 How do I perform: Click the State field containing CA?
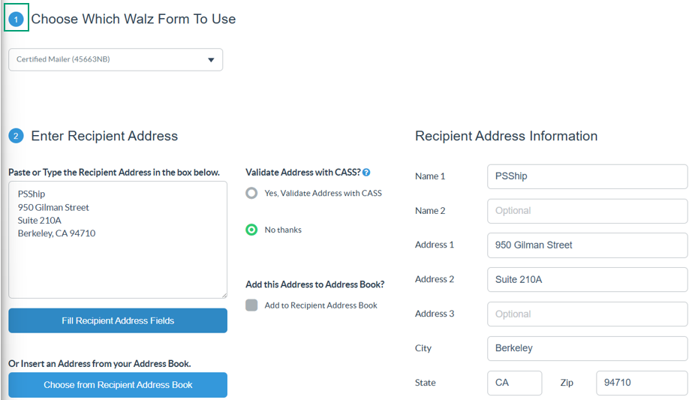(x=515, y=383)
